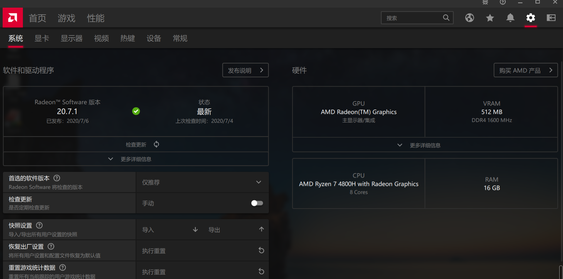
Task: Click the GPU name AMD Radeon(TM) Graphics
Action: pos(359,112)
